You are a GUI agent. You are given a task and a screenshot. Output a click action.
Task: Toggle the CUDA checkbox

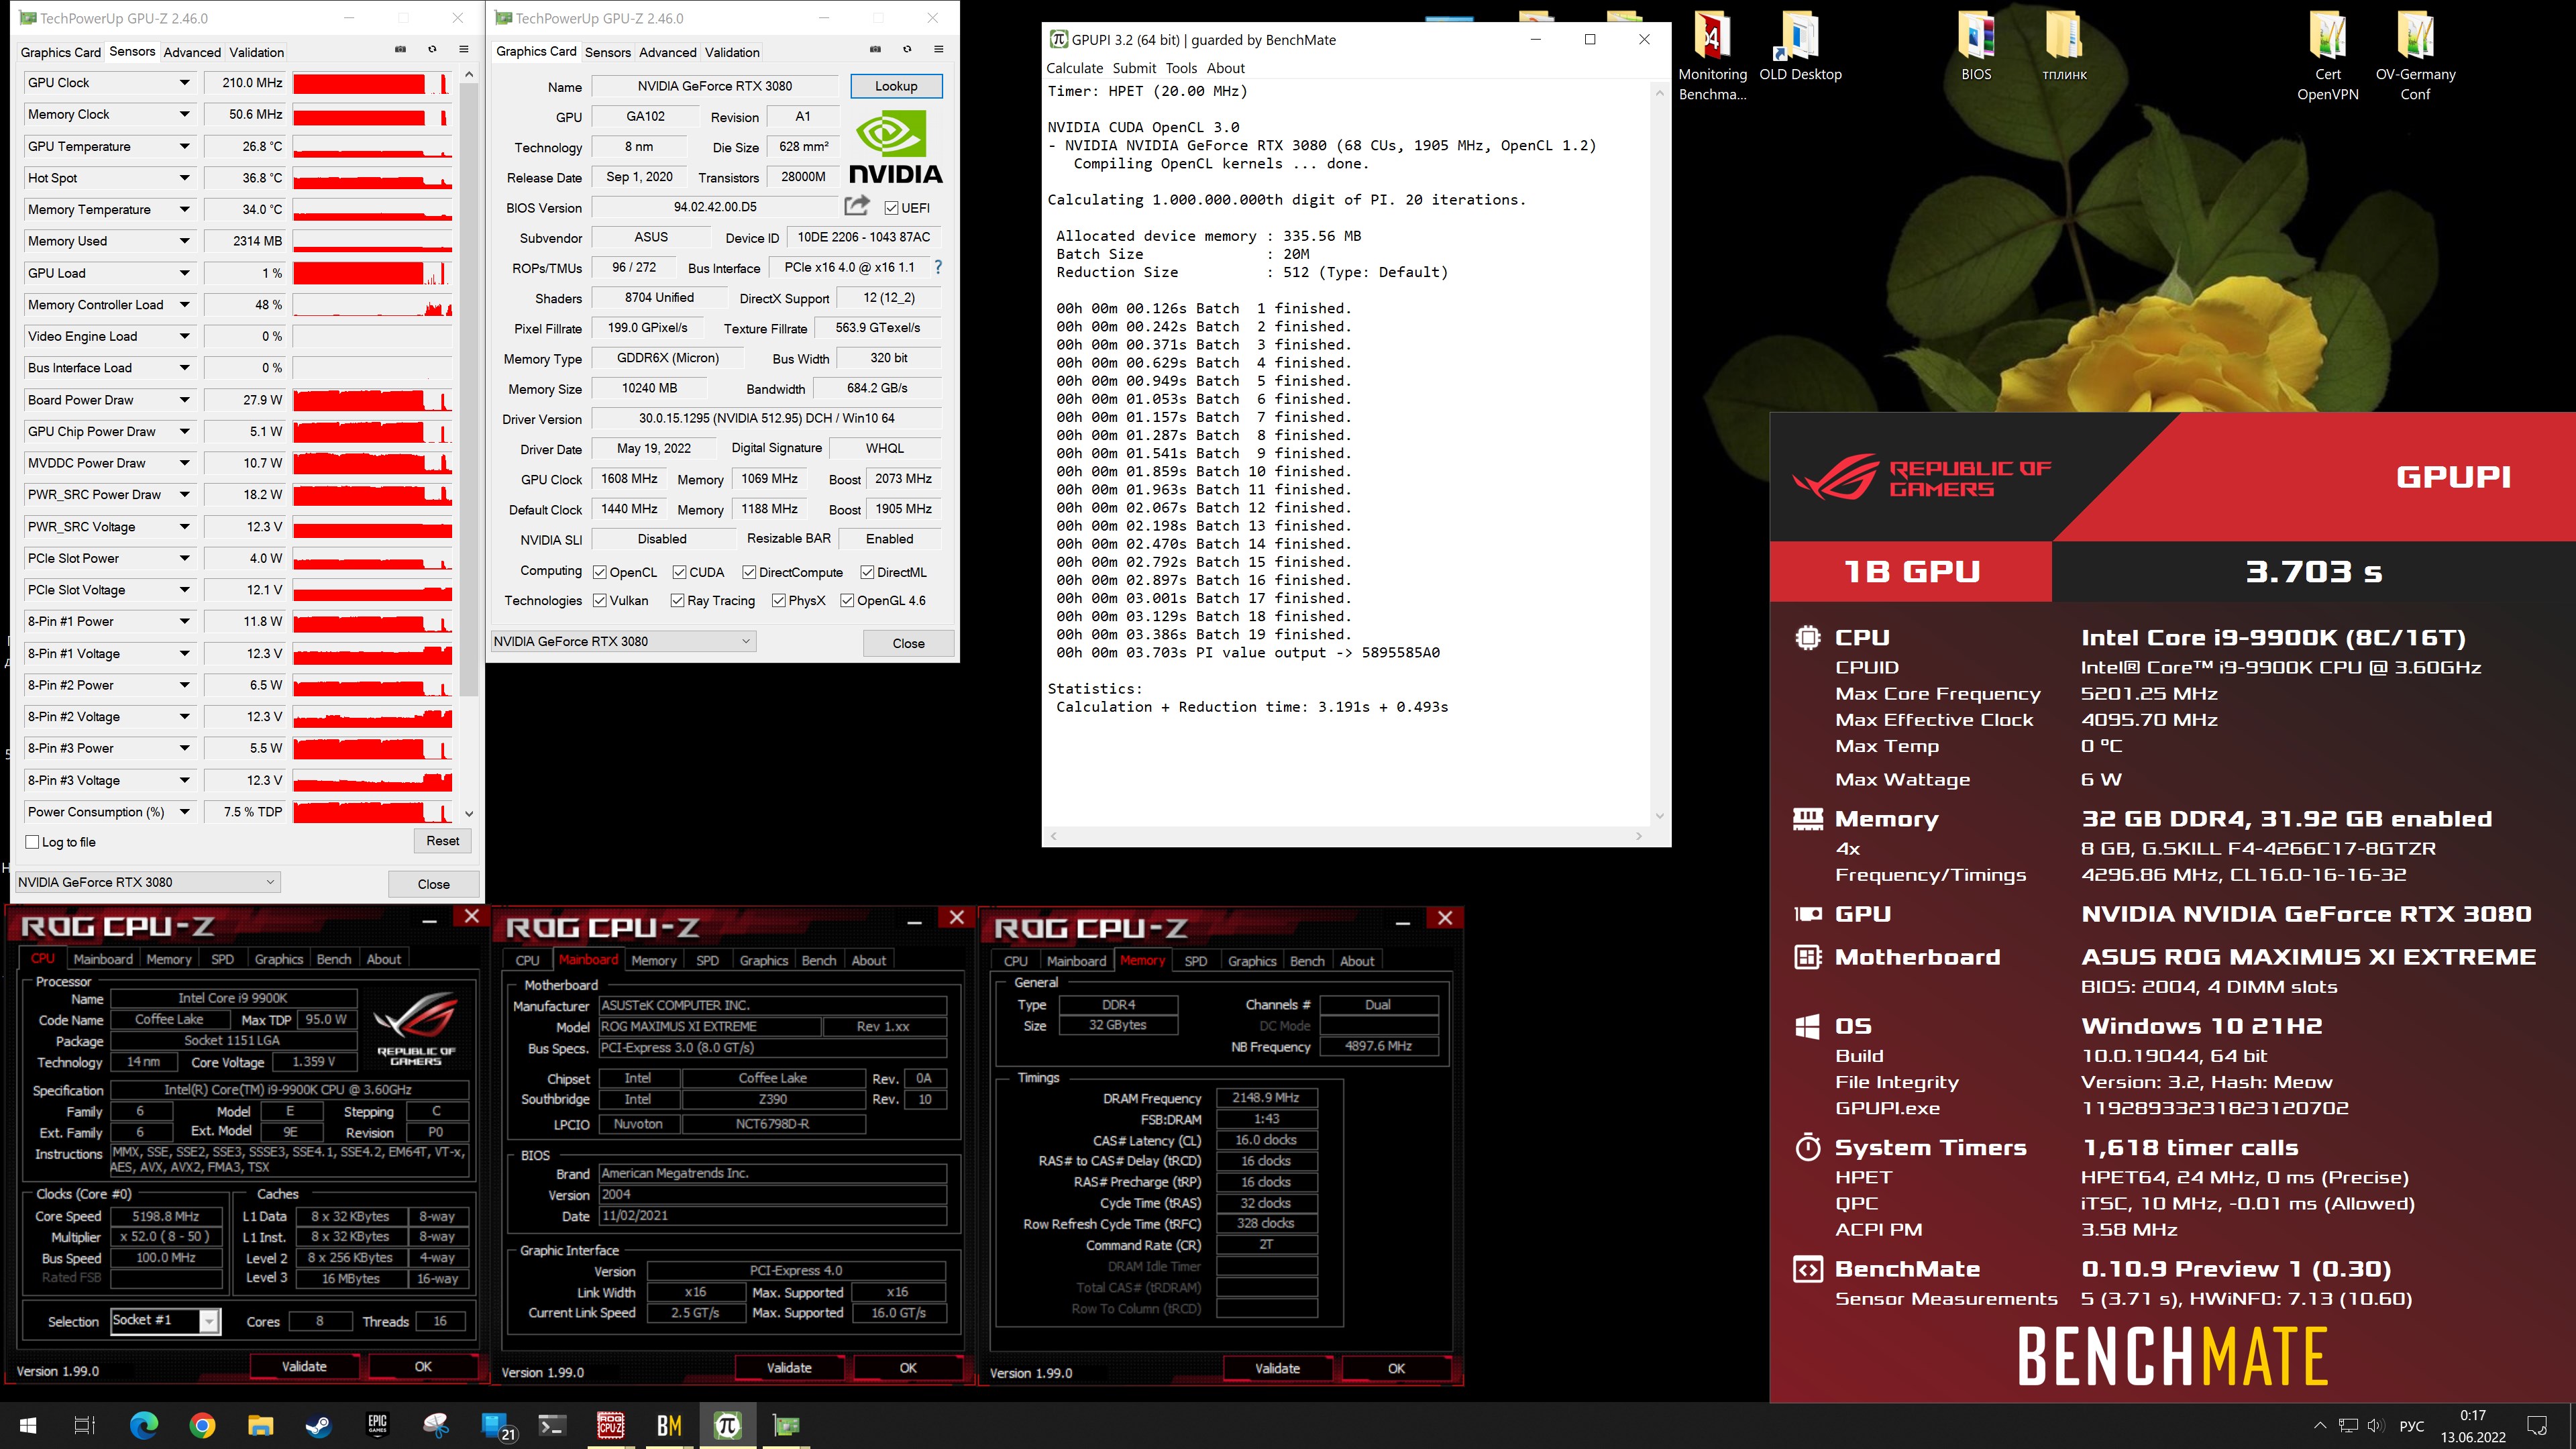[x=680, y=572]
